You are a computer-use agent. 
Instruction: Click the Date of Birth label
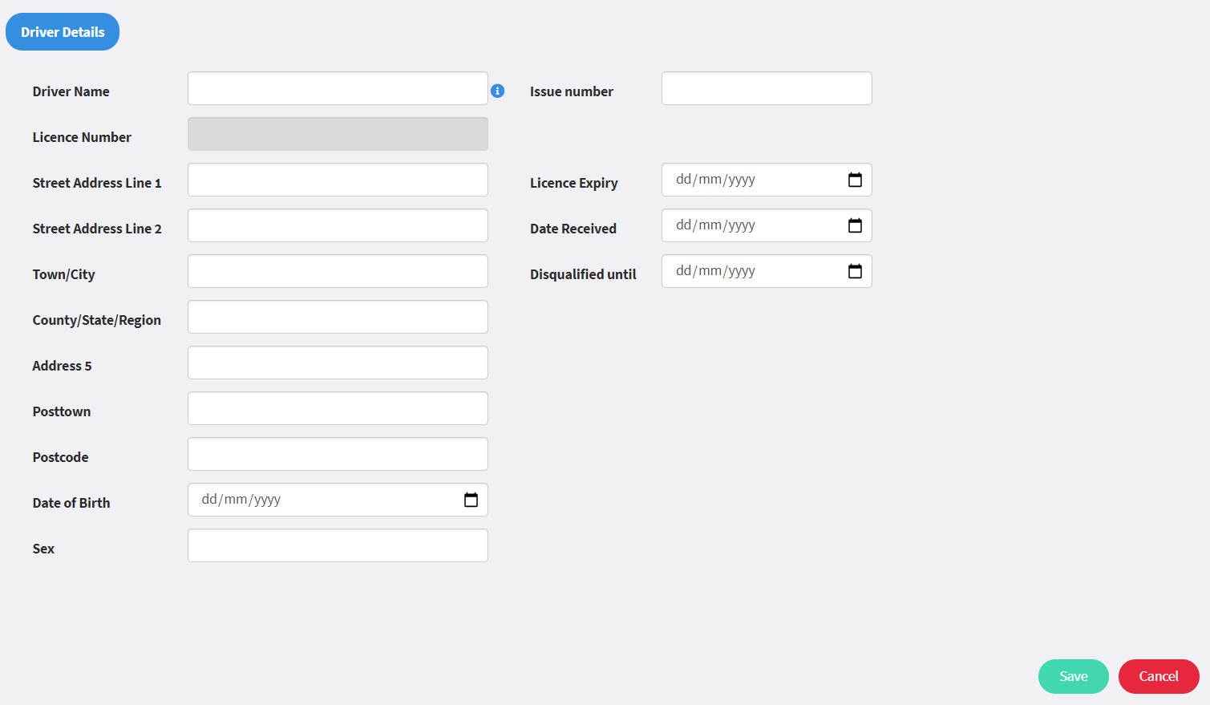tap(71, 503)
